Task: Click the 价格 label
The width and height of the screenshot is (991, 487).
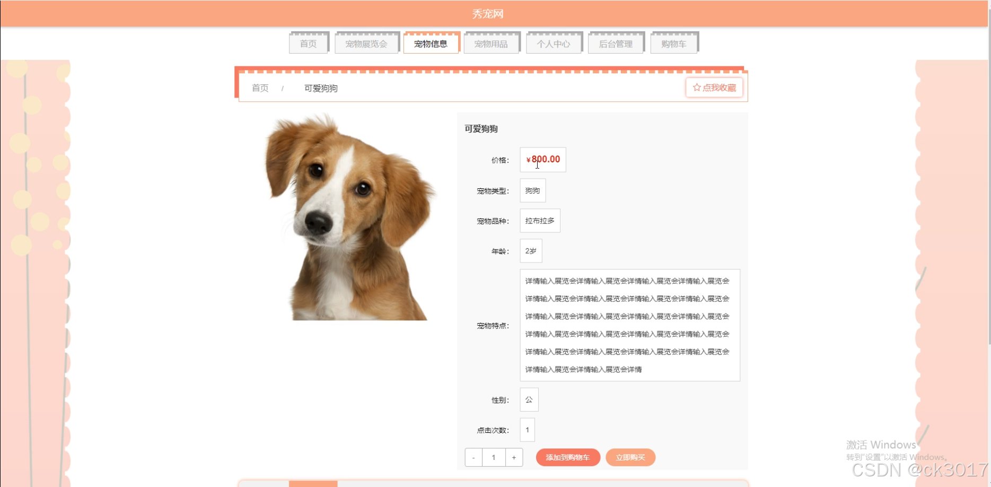Action: pyautogui.click(x=500, y=160)
